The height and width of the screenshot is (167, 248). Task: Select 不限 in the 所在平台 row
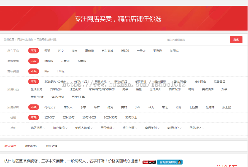tap(34, 51)
